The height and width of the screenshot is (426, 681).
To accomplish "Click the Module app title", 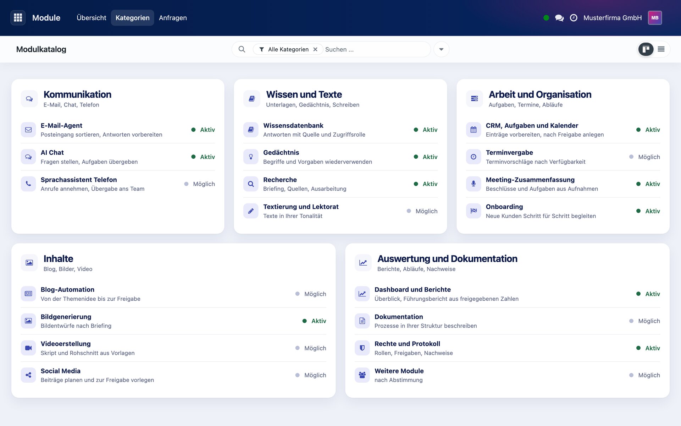I will coord(46,18).
